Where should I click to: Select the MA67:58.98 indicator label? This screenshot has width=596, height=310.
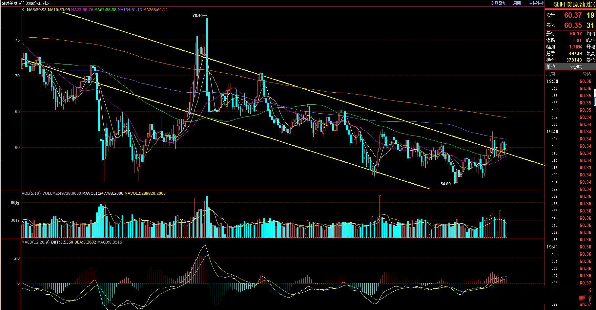[106, 10]
